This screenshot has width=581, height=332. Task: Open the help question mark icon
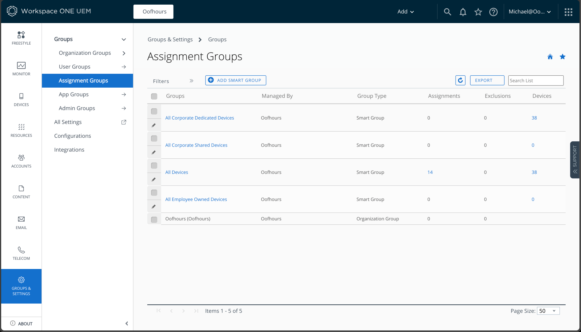(x=493, y=12)
